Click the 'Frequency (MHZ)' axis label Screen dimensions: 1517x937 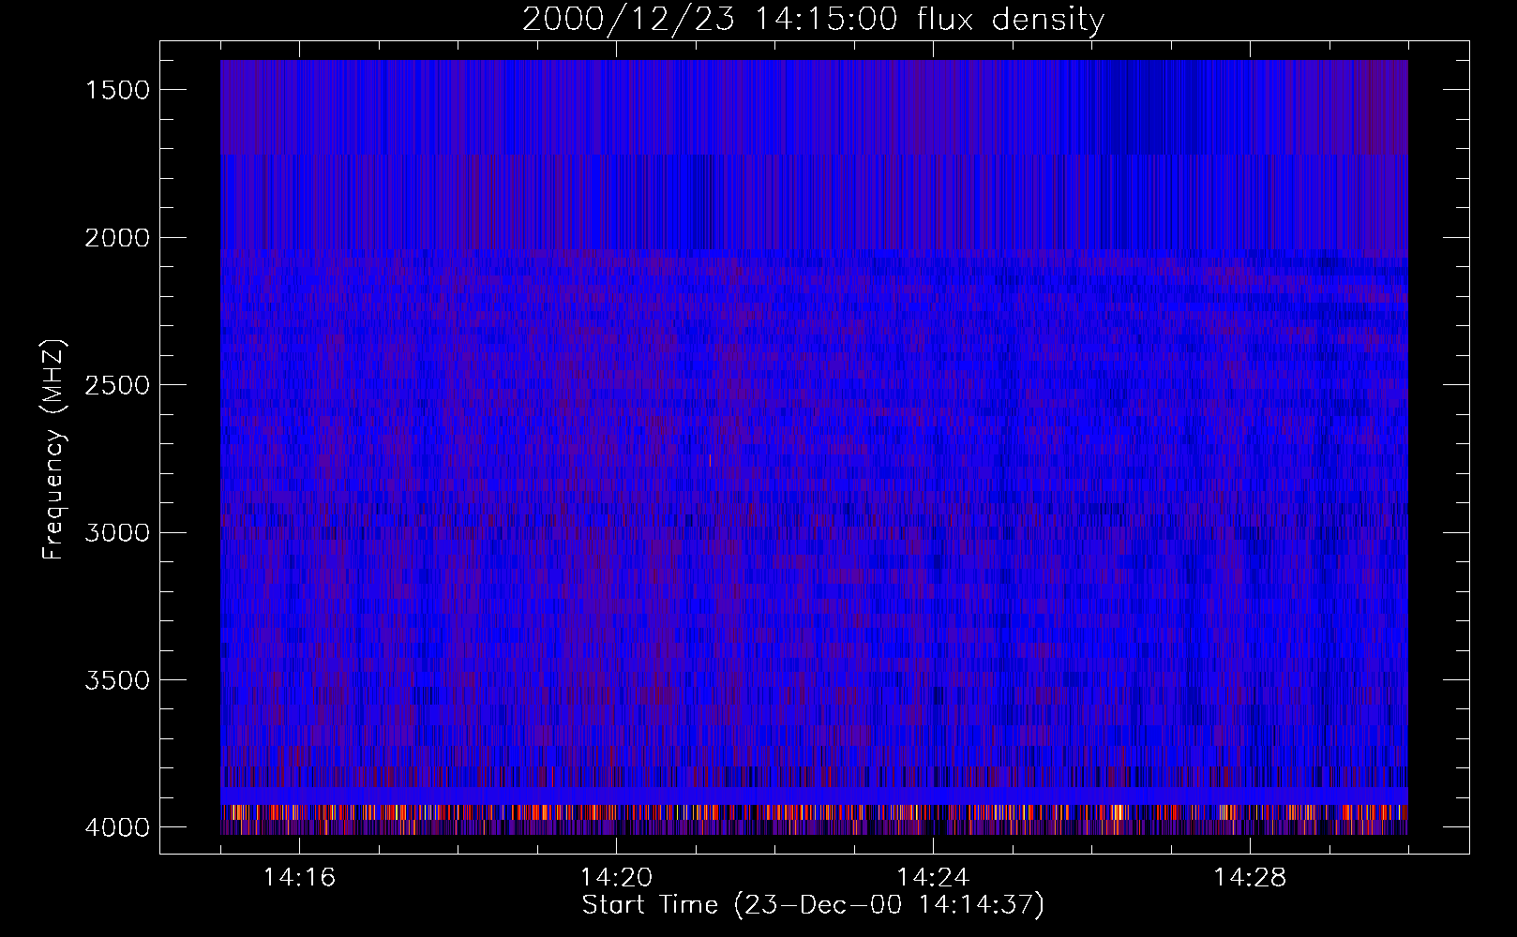pos(54,450)
